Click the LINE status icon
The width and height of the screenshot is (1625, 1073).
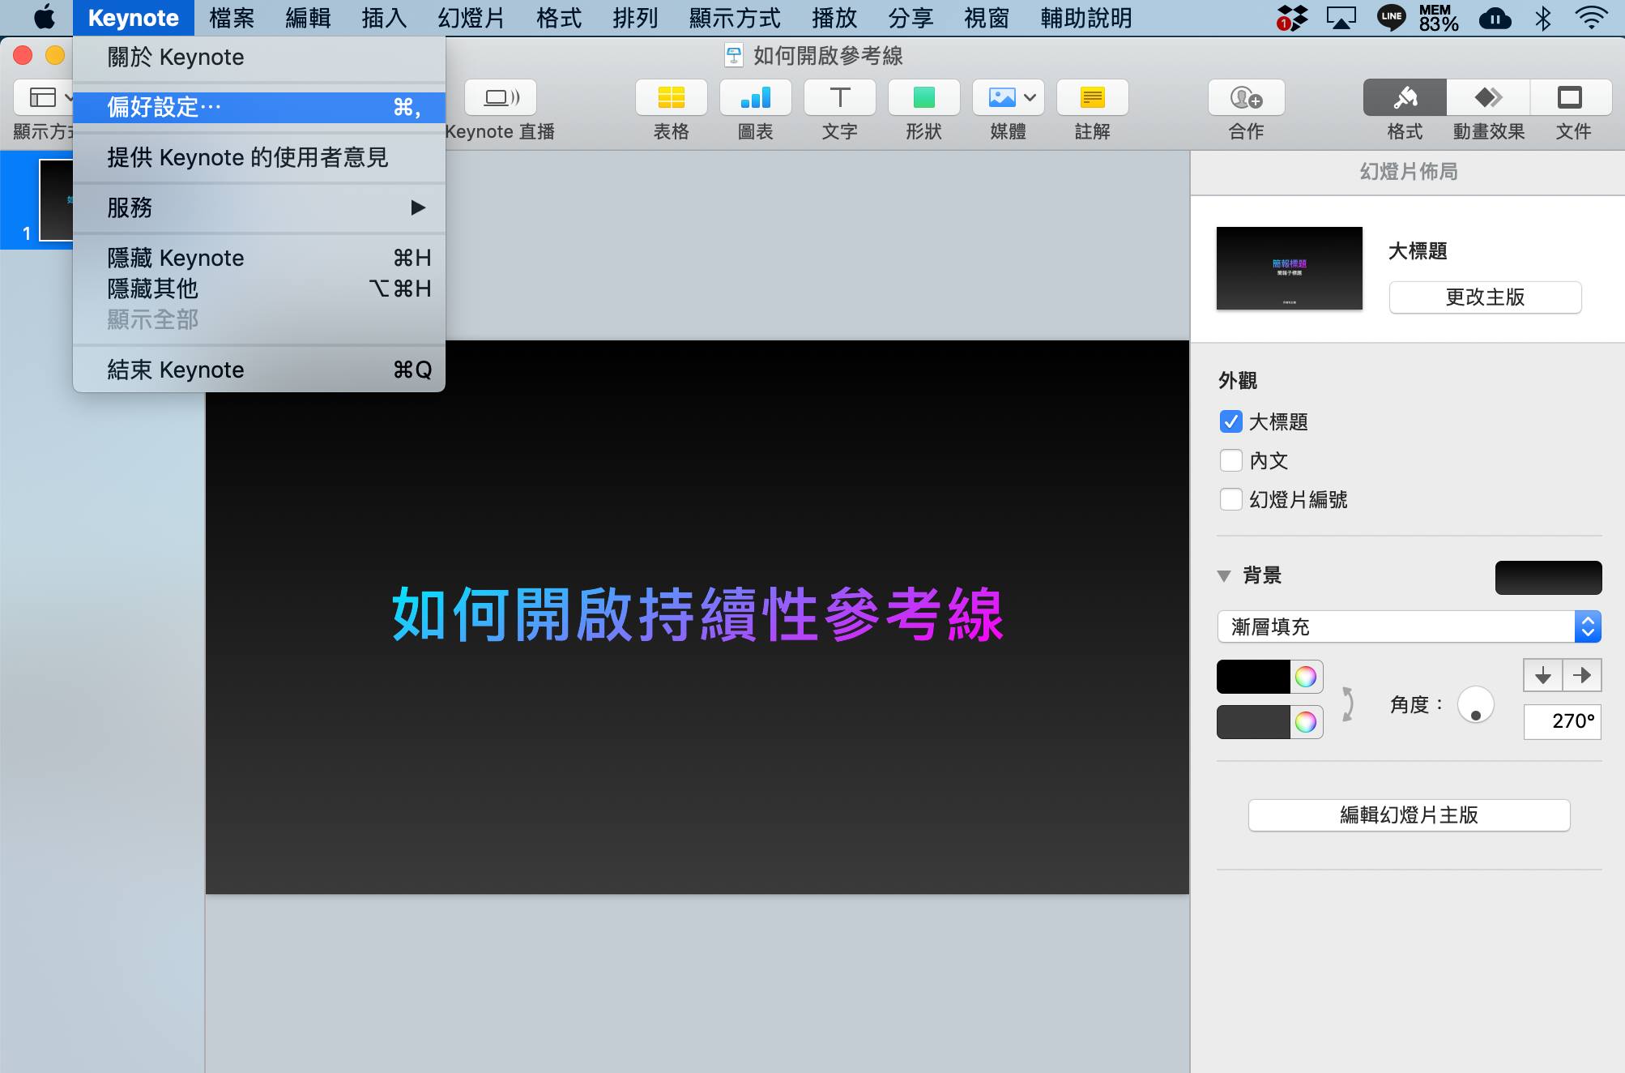(x=1391, y=17)
